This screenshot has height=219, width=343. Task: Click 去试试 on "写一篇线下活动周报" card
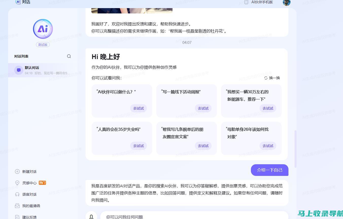click(203, 108)
